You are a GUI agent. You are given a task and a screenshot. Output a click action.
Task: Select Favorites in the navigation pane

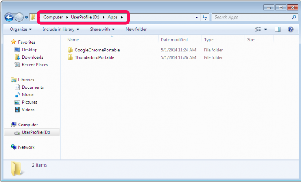coord(27,42)
